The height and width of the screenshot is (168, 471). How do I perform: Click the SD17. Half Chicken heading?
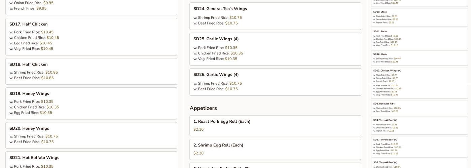click(29, 24)
